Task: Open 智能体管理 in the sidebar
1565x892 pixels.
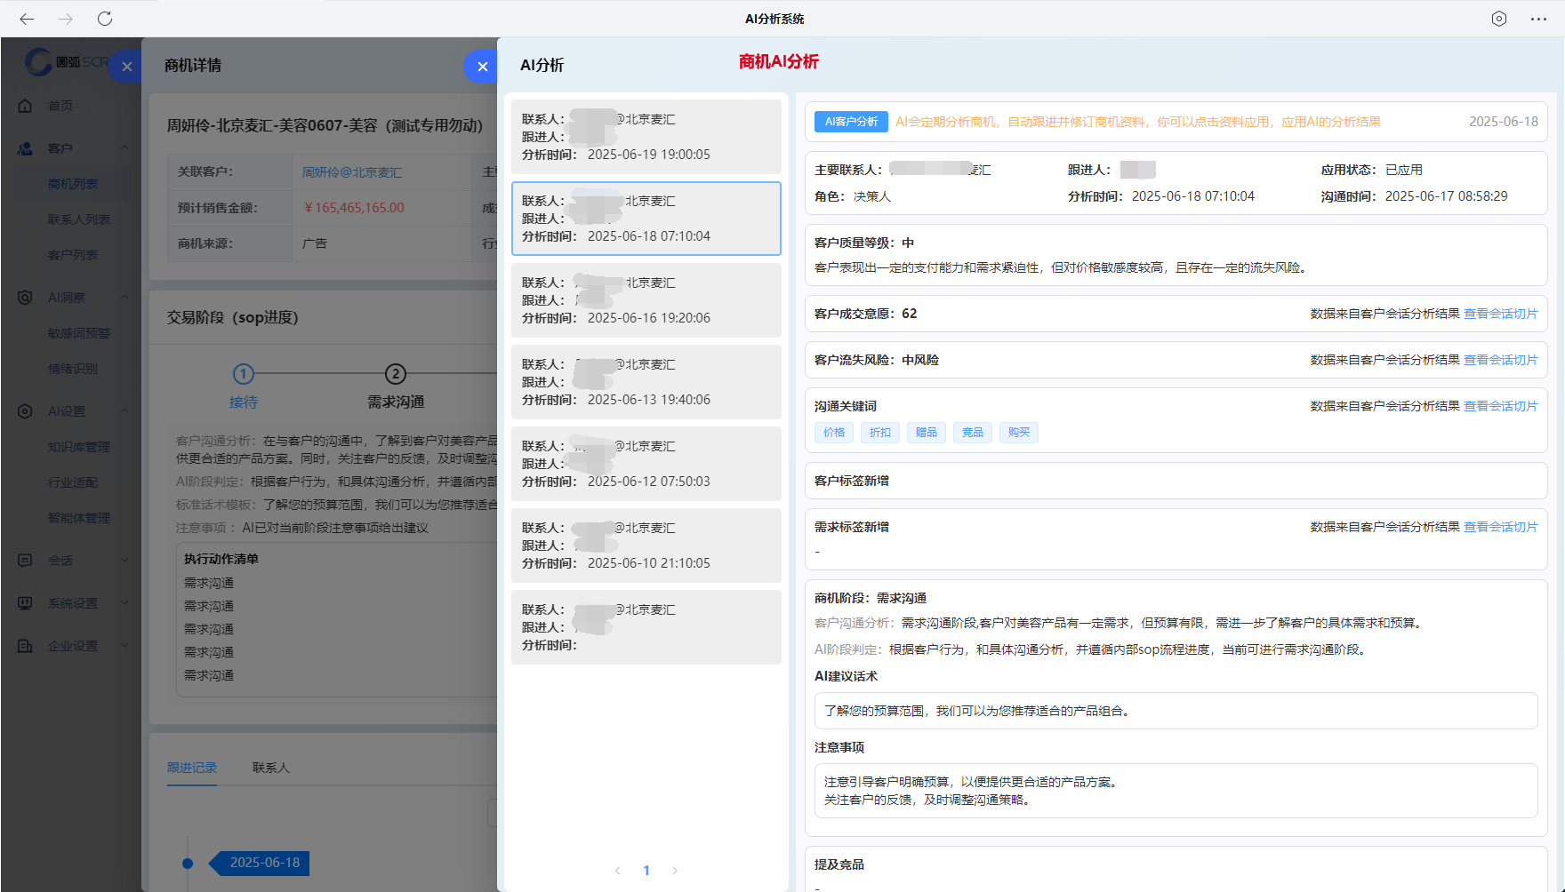Action: (79, 518)
